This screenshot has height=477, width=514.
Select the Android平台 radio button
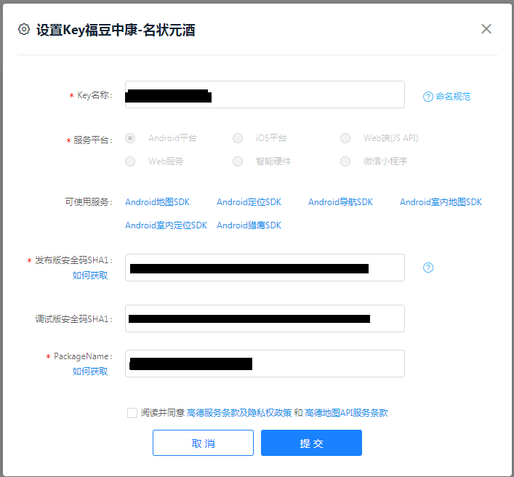coord(130,138)
